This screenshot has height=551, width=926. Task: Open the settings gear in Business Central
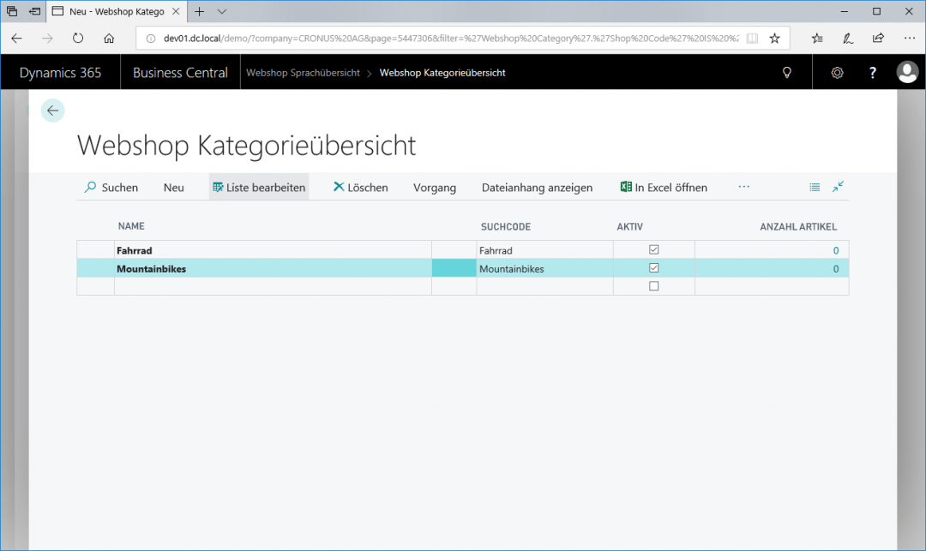tap(837, 73)
